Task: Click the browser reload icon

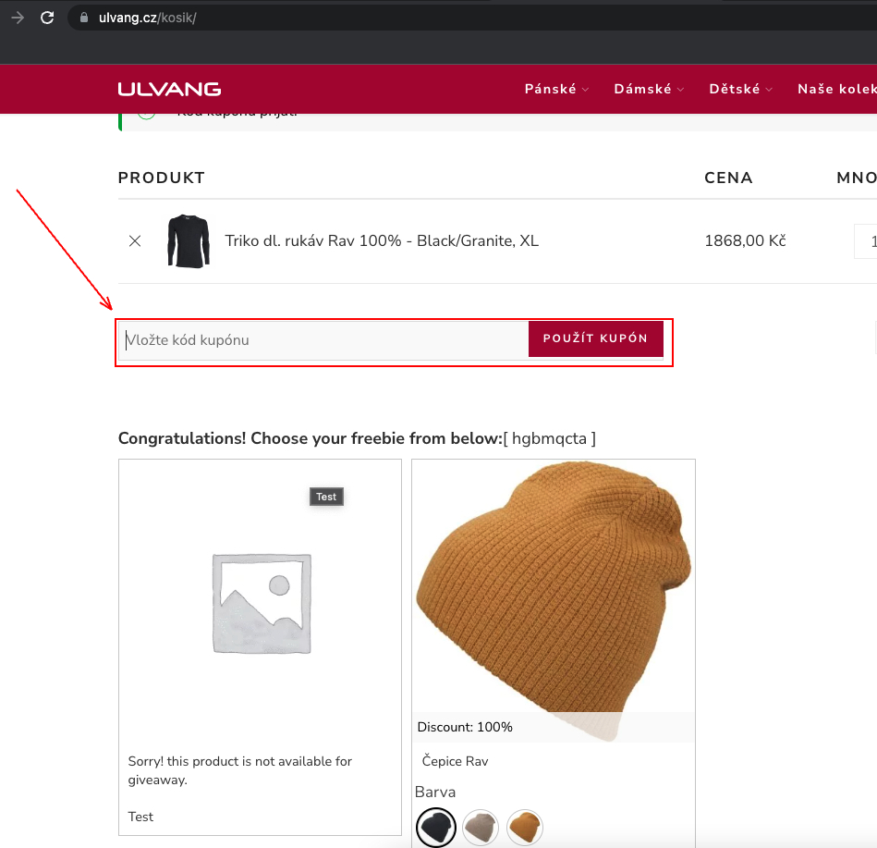Action: (x=47, y=18)
